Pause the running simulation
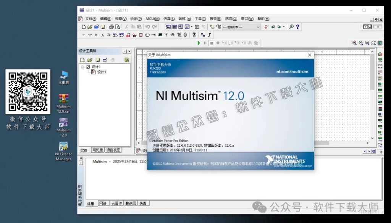The height and width of the screenshot is (223, 391). coord(205,43)
